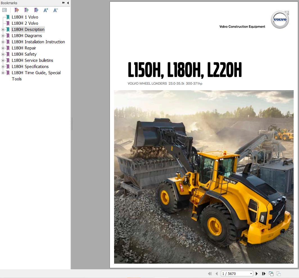Click the Volvo logo on the page
The height and width of the screenshot is (278, 299).
click(x=280, y=19)
